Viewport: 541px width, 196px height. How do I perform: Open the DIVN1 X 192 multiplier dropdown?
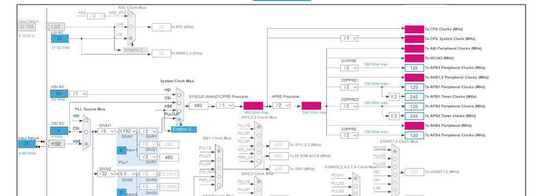click(127, 131)
